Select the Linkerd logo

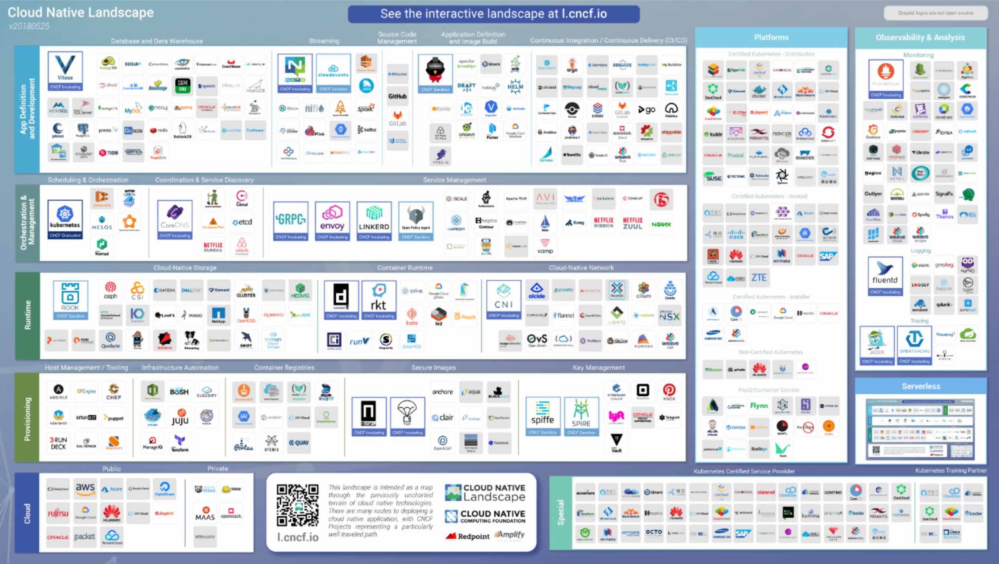pyautogui.click(x=374, y=221)
